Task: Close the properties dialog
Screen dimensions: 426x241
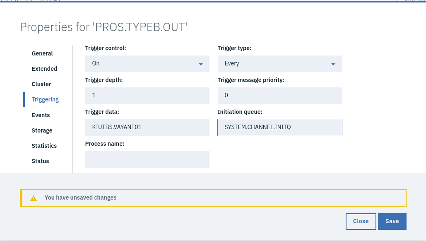Action: 361,221
